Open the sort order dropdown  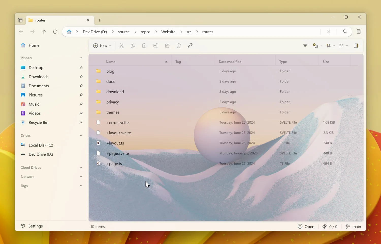pos(330,46)
